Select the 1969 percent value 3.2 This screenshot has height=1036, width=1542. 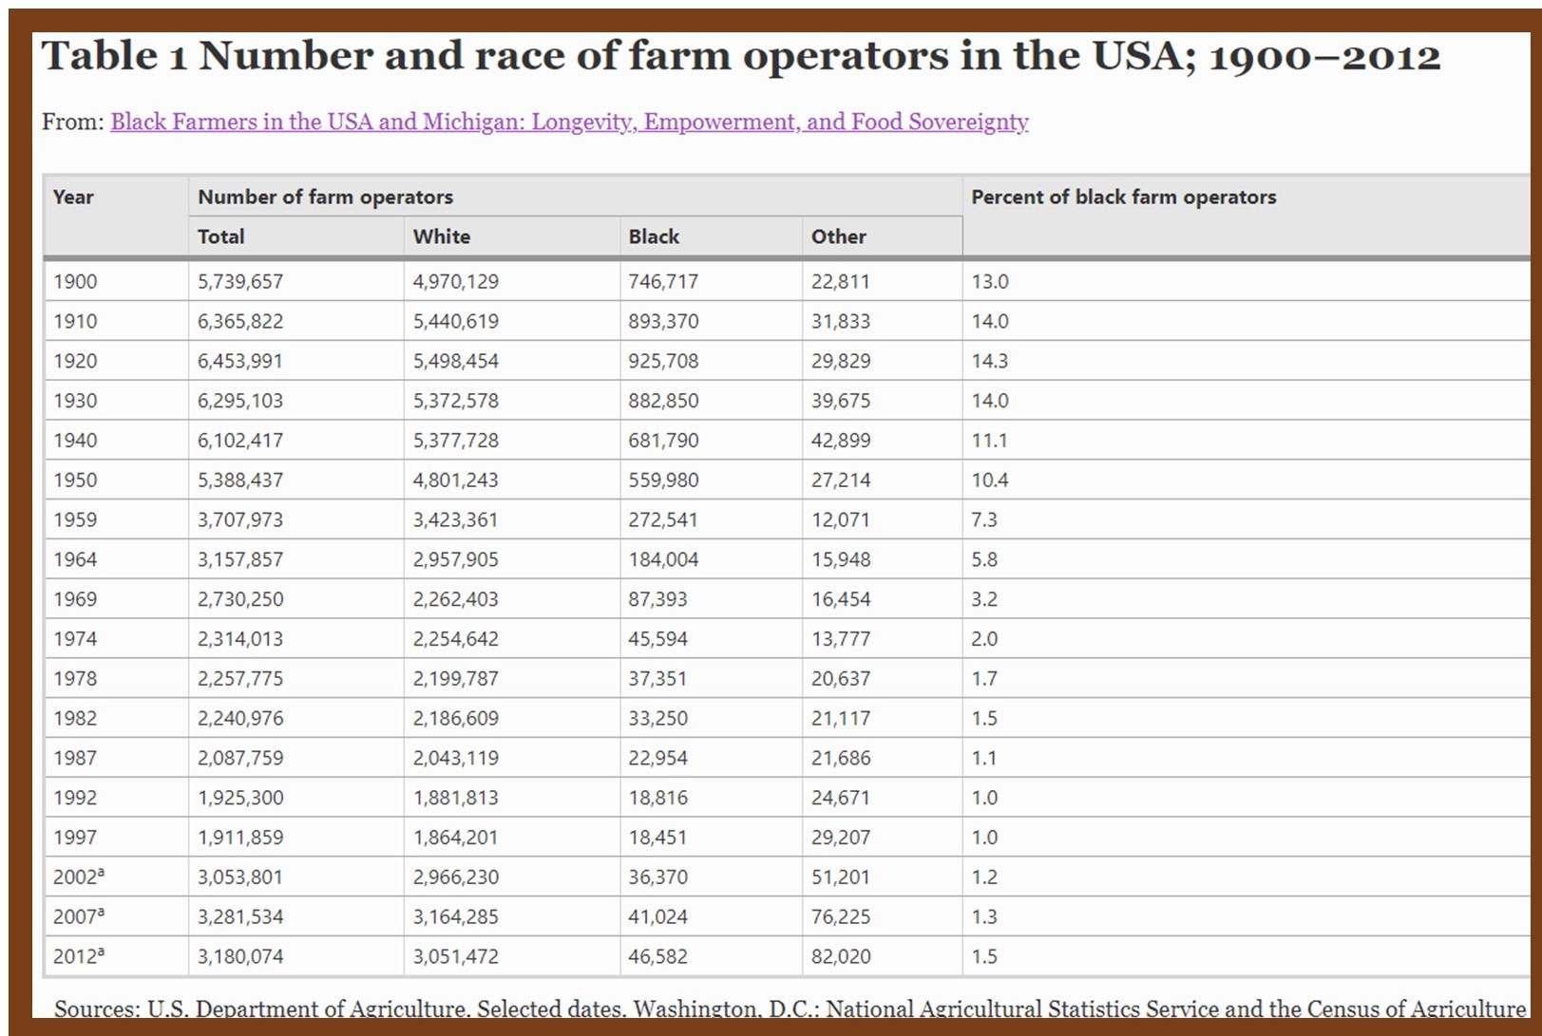983,599
